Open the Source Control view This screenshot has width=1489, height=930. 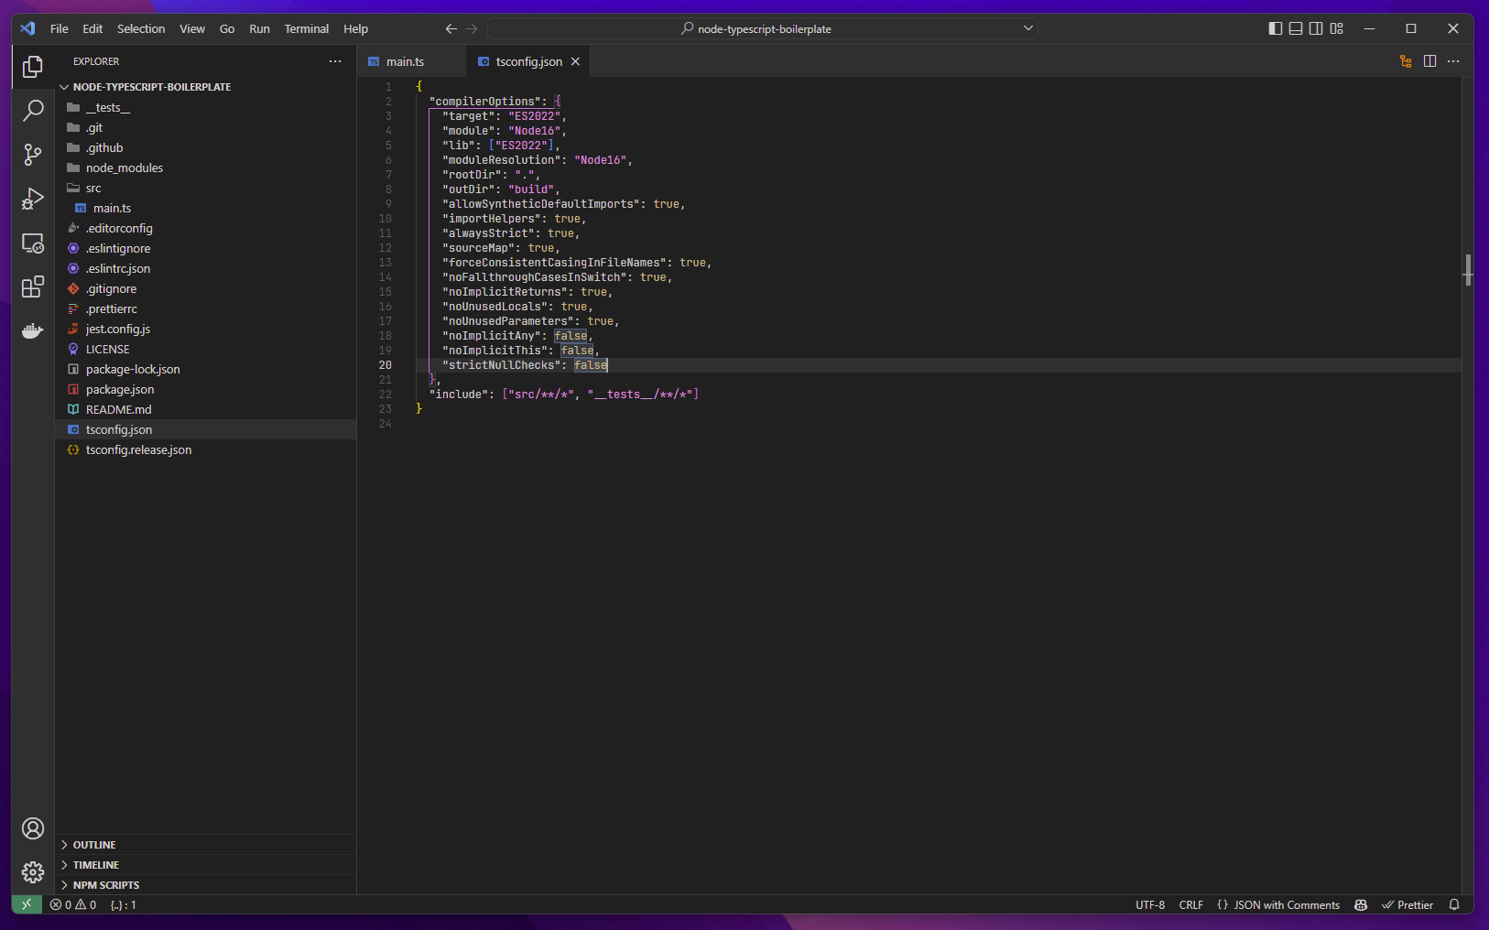(33, 155)
